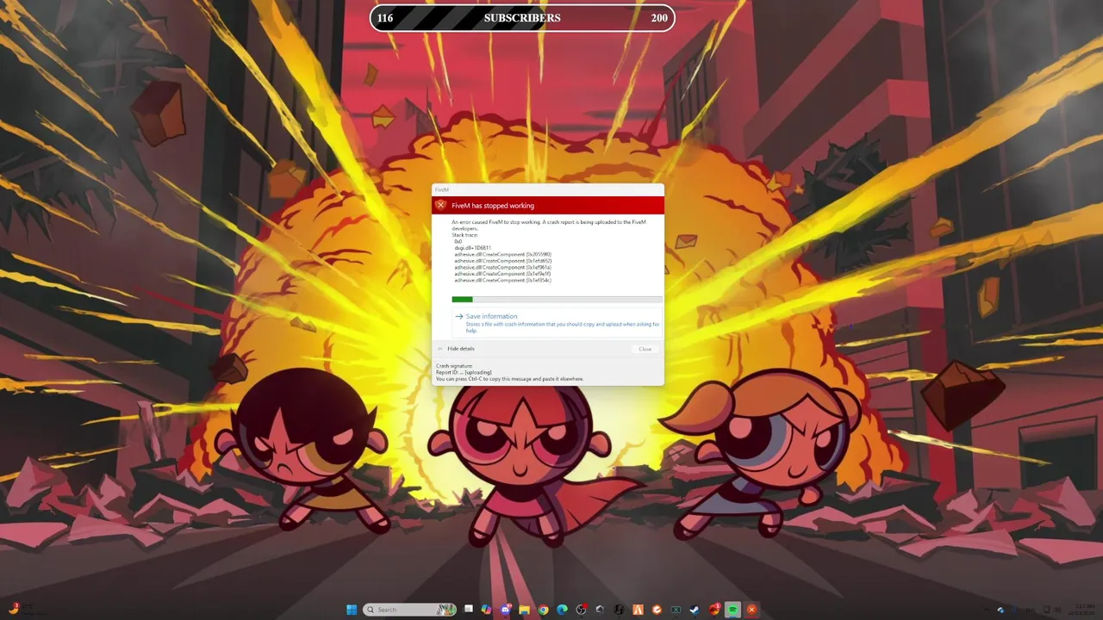
Task: Click 'FiveM has stopped working' heading
Action: coord(493,206)
